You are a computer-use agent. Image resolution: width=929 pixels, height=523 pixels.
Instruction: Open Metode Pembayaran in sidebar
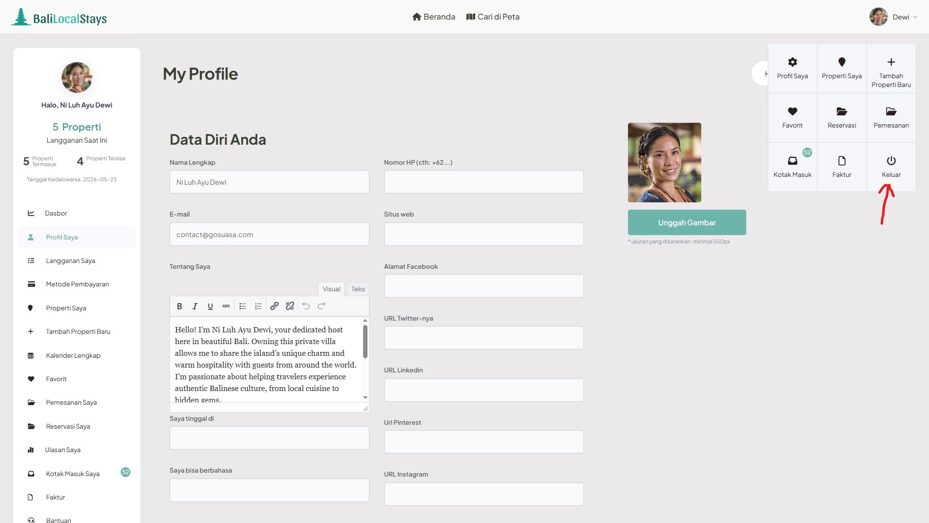point(77,284)
